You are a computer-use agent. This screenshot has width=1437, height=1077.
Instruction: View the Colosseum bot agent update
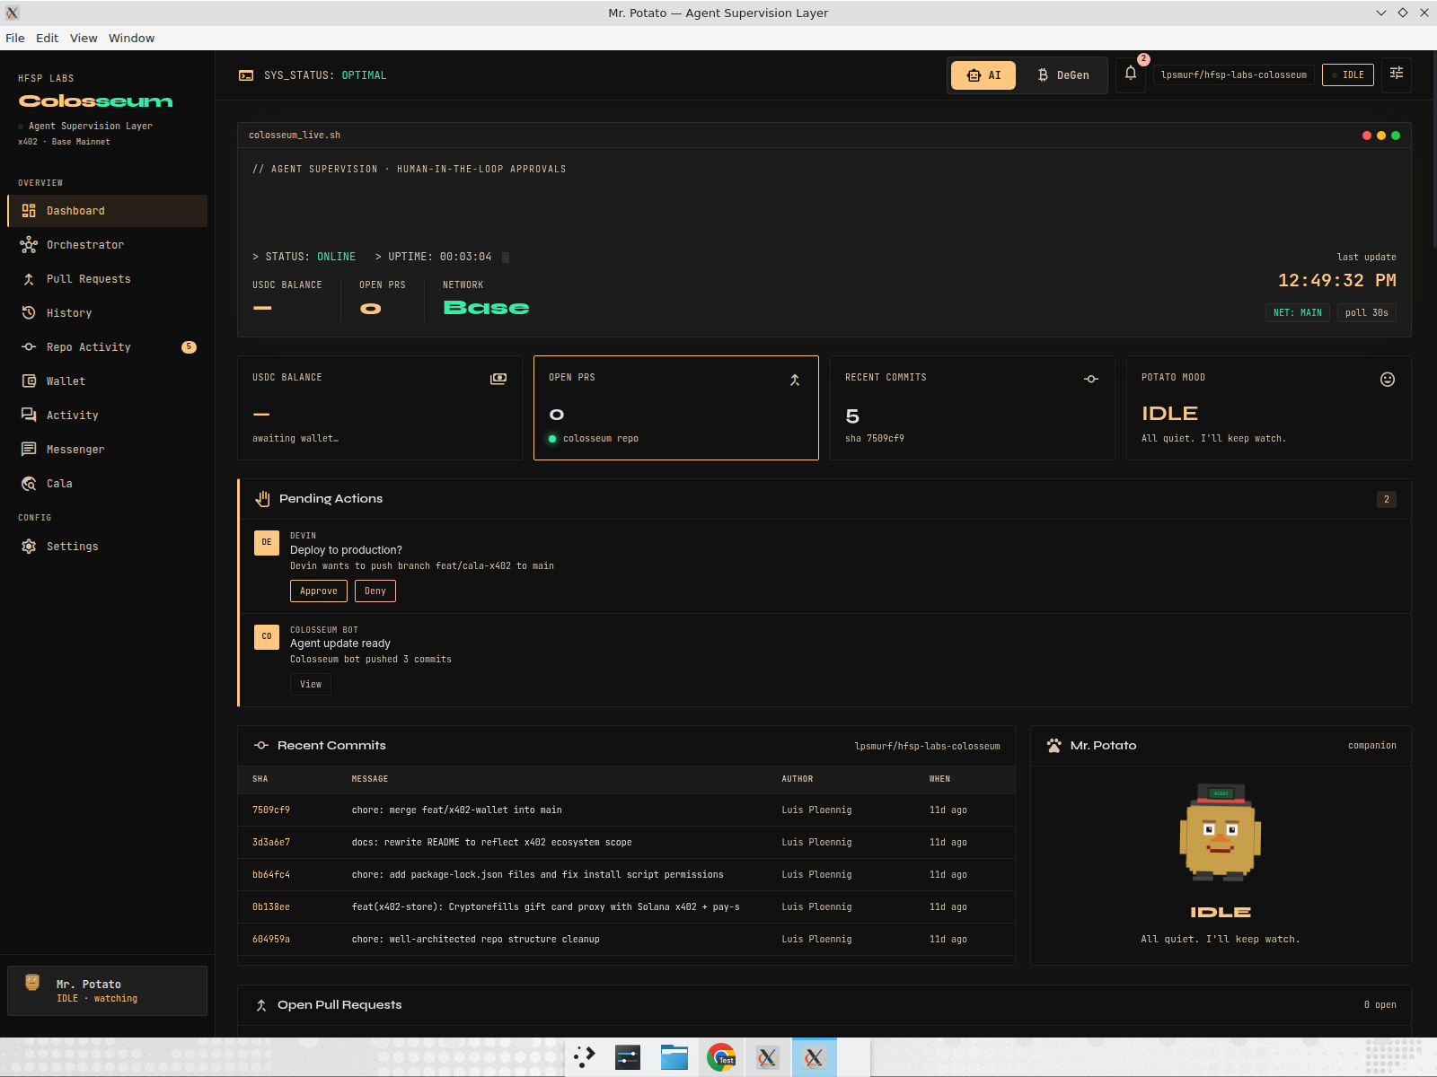pyautogui.click(x=311, y=685)
